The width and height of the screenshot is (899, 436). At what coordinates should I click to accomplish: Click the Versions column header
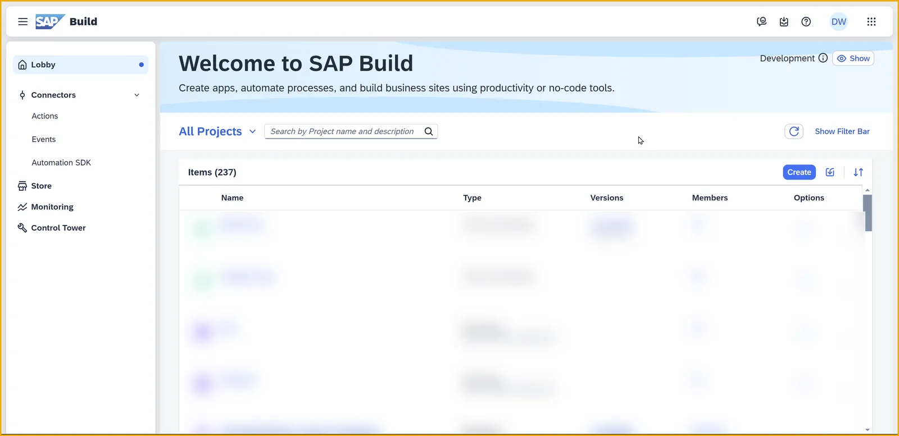(x=607, y=198)
